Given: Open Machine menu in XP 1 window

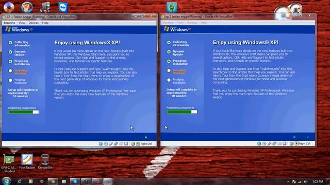Looking at the screenshot, I should [x=9, y=23].
